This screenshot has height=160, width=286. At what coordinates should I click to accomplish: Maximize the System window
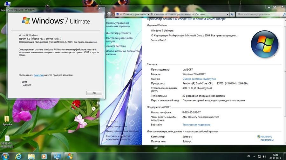pyautogui.click(x=274, y=7)
